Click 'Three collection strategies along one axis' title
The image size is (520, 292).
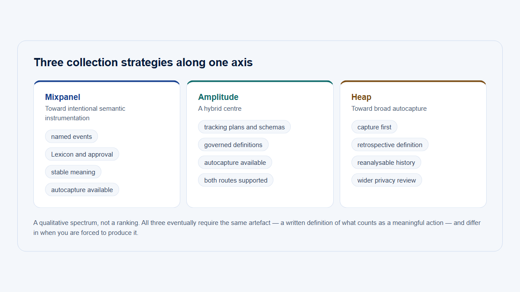coord(143,62)
